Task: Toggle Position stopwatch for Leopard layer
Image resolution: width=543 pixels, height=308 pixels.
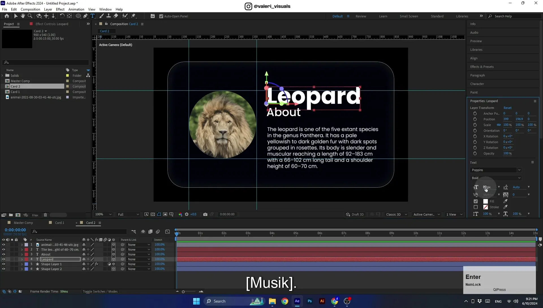Action: tap(475, 119)
